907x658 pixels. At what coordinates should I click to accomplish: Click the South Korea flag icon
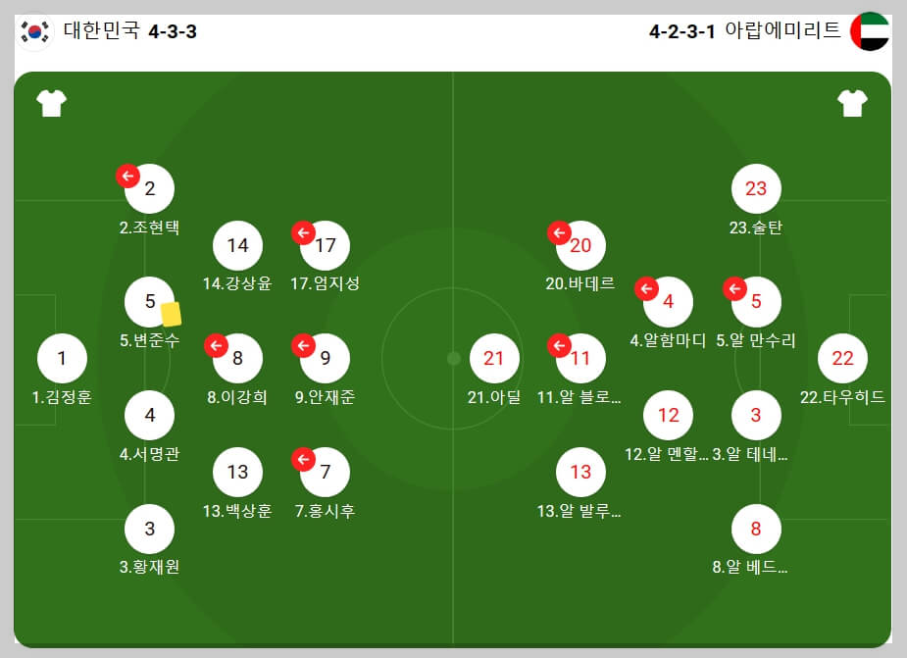point(32,28)
